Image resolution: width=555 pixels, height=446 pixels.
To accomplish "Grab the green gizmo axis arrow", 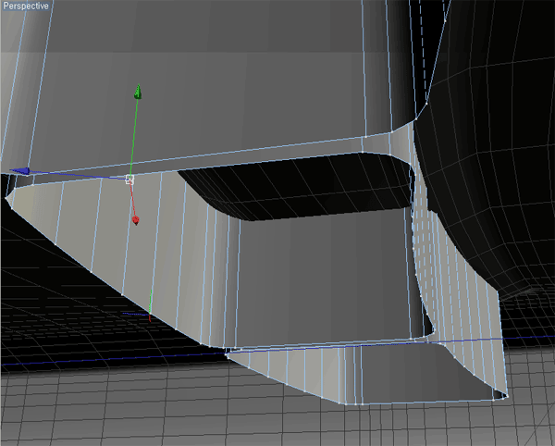I will (x=138, y=92).
